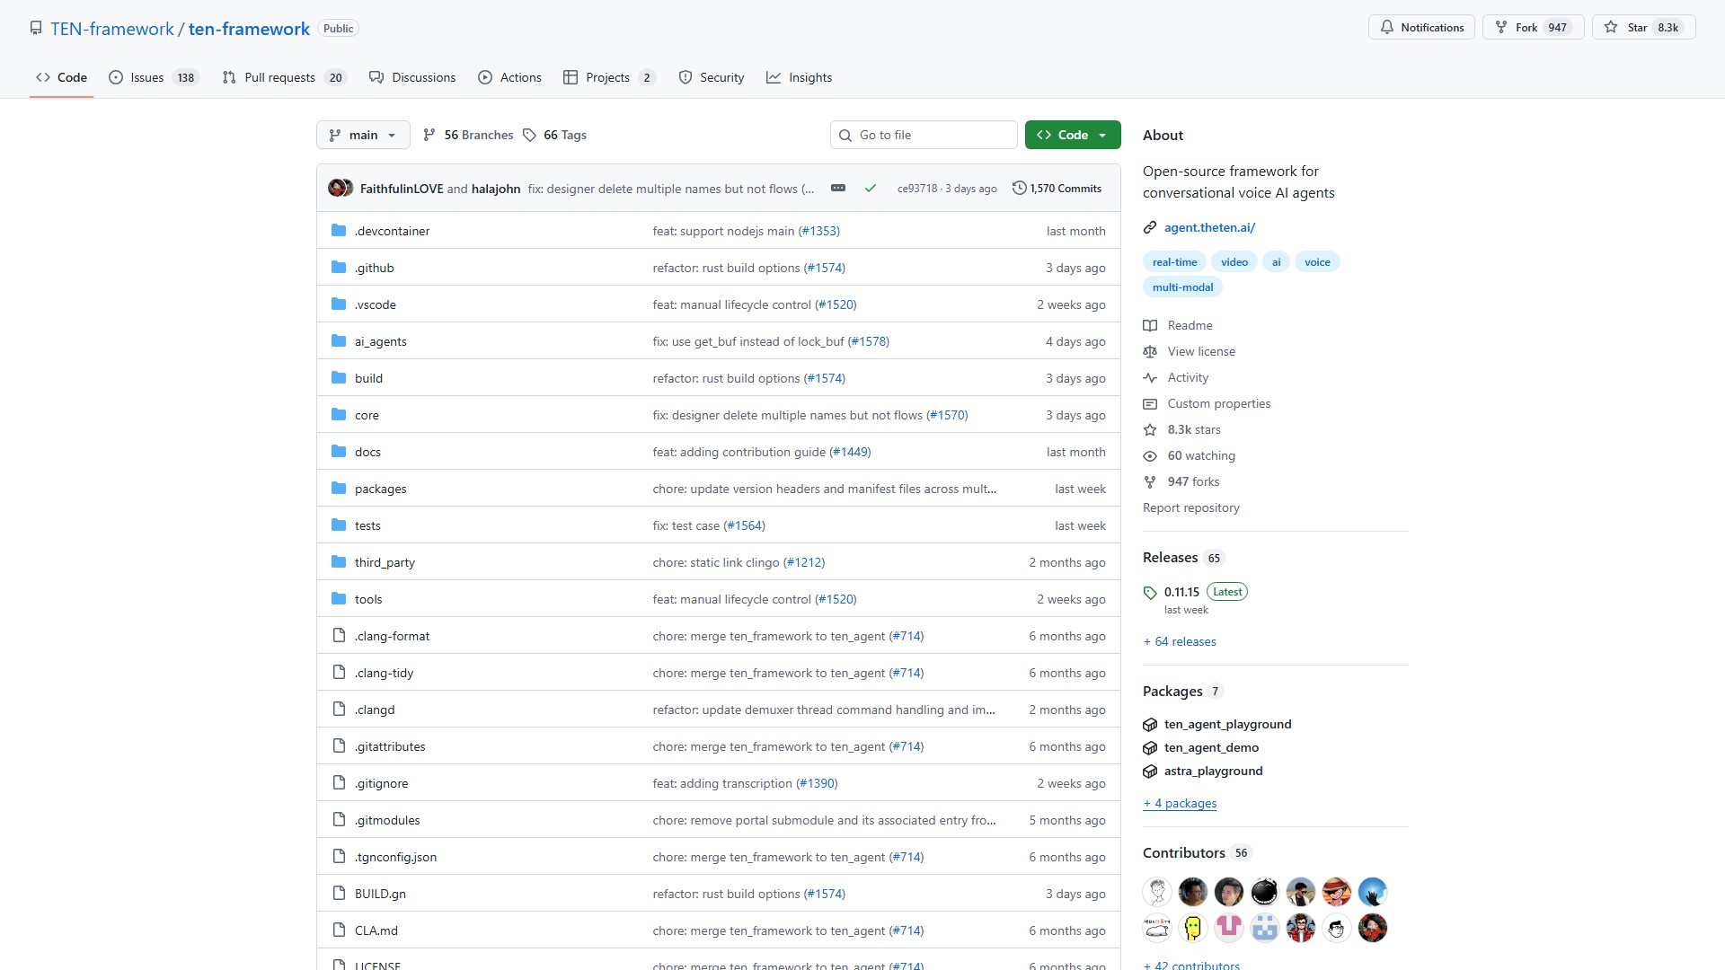Click the green check status icon

point(870,189)
